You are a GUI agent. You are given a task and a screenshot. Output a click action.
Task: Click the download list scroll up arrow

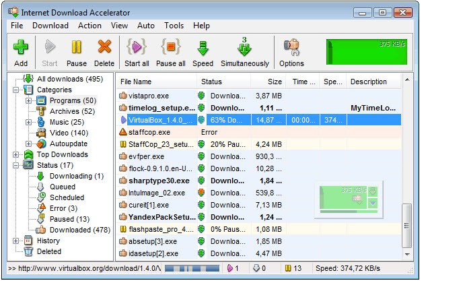click(407, 80)
